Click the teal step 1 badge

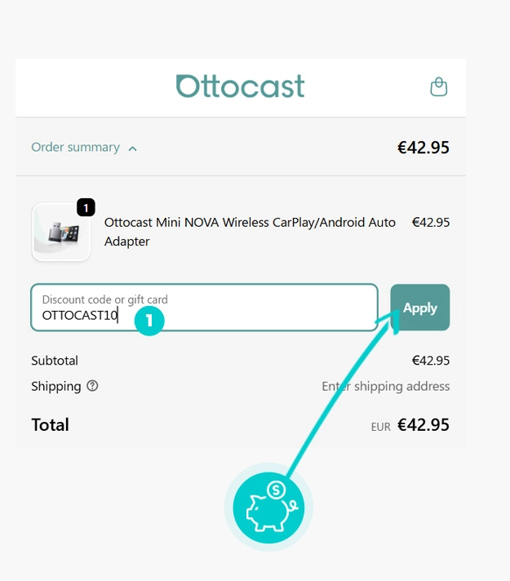tap(149, 320)
